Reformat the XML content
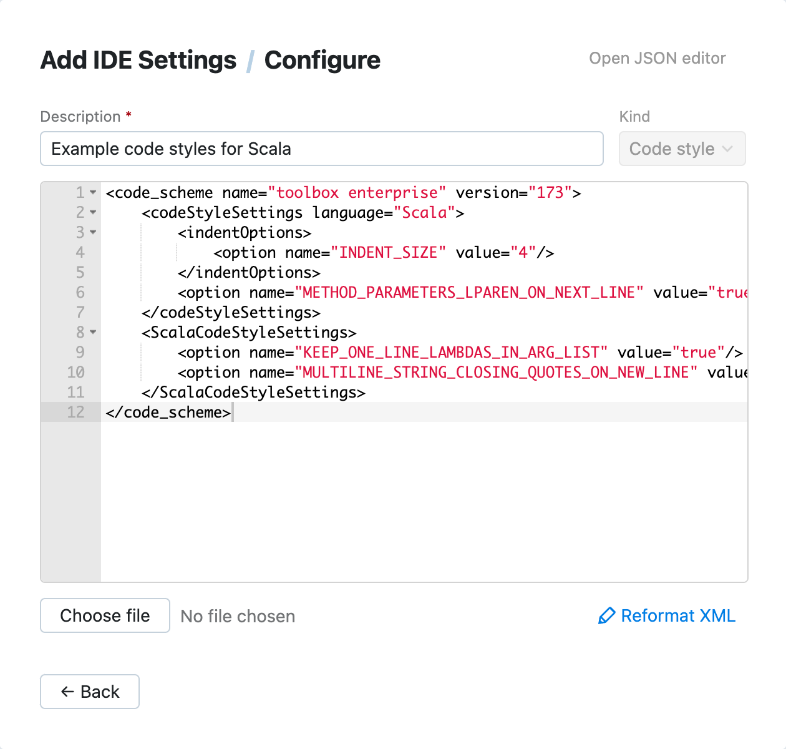Screen dimensions: 786x749 pos(677,615)
